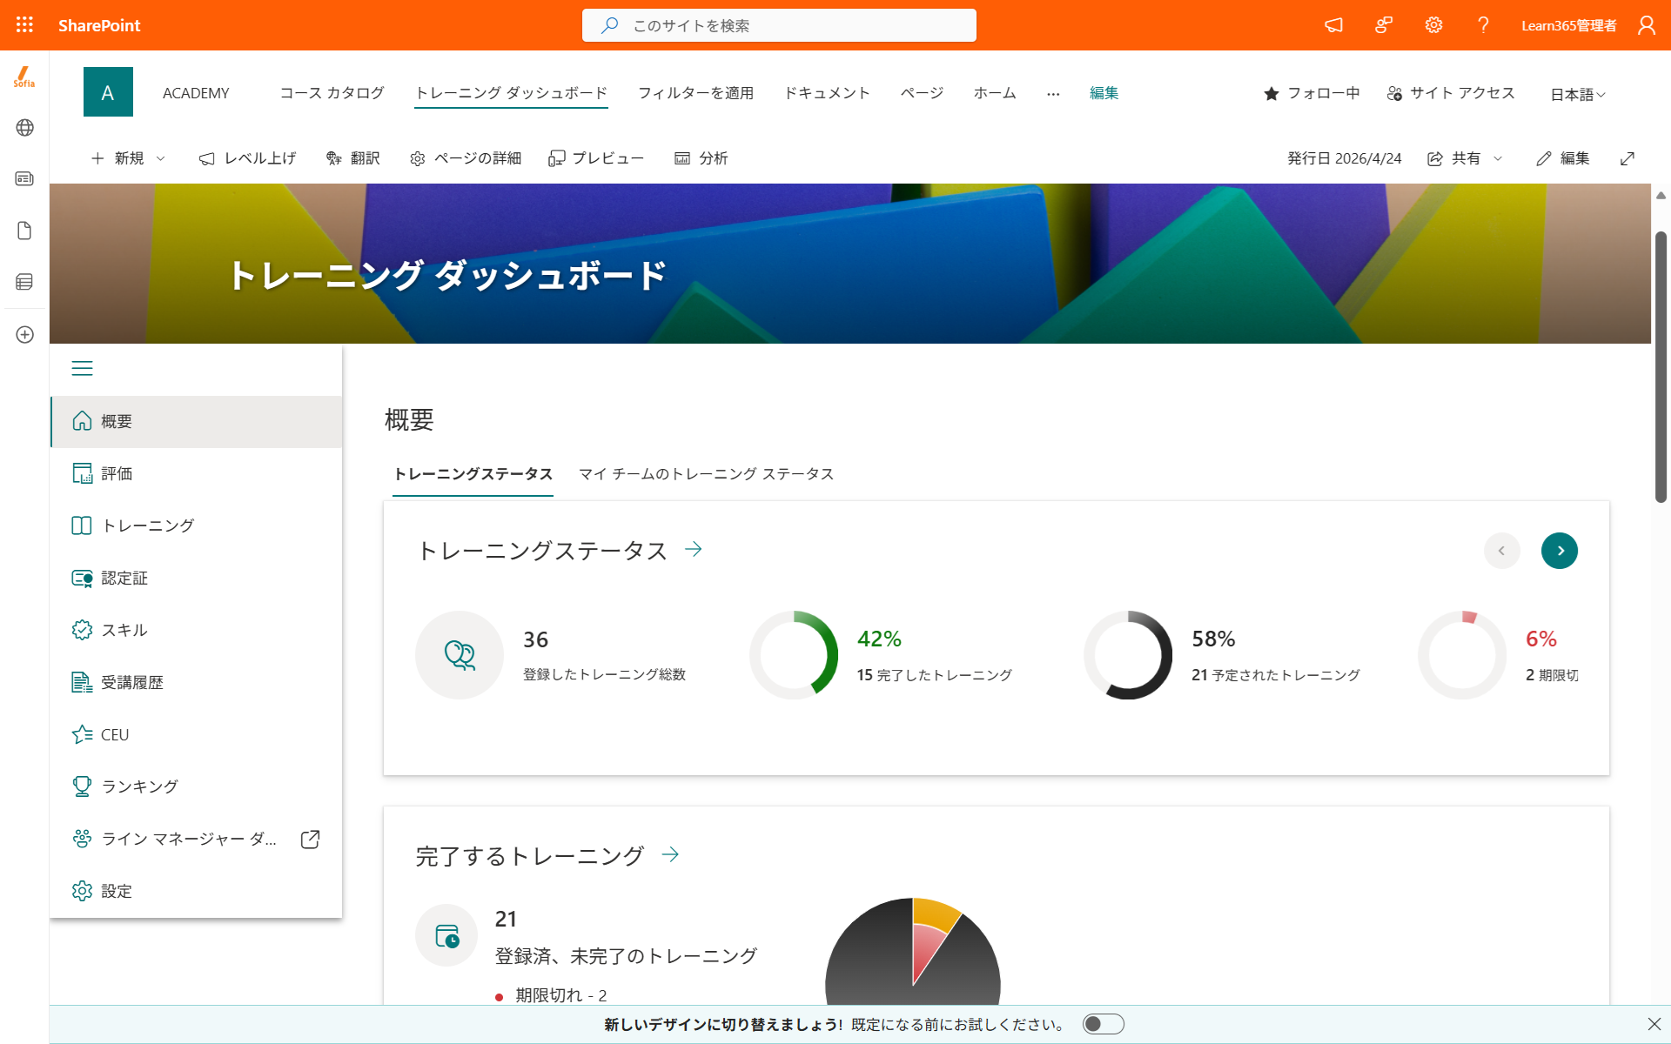Click the 58% scheduled progress ring
Screen dimensions: 1671x1044
tap(1128, 655)
